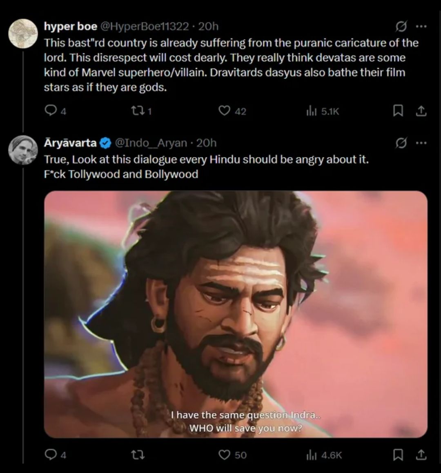This screenshot has width=441, height=473.
Task: Open more options for hyper boe's tweet
Action: 421,27
